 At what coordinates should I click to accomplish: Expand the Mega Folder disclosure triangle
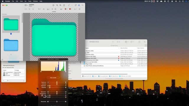click(x=83, y=64)
